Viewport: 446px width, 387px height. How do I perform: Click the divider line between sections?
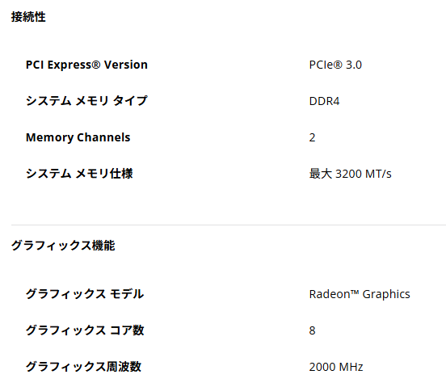[x=229, y=225]
